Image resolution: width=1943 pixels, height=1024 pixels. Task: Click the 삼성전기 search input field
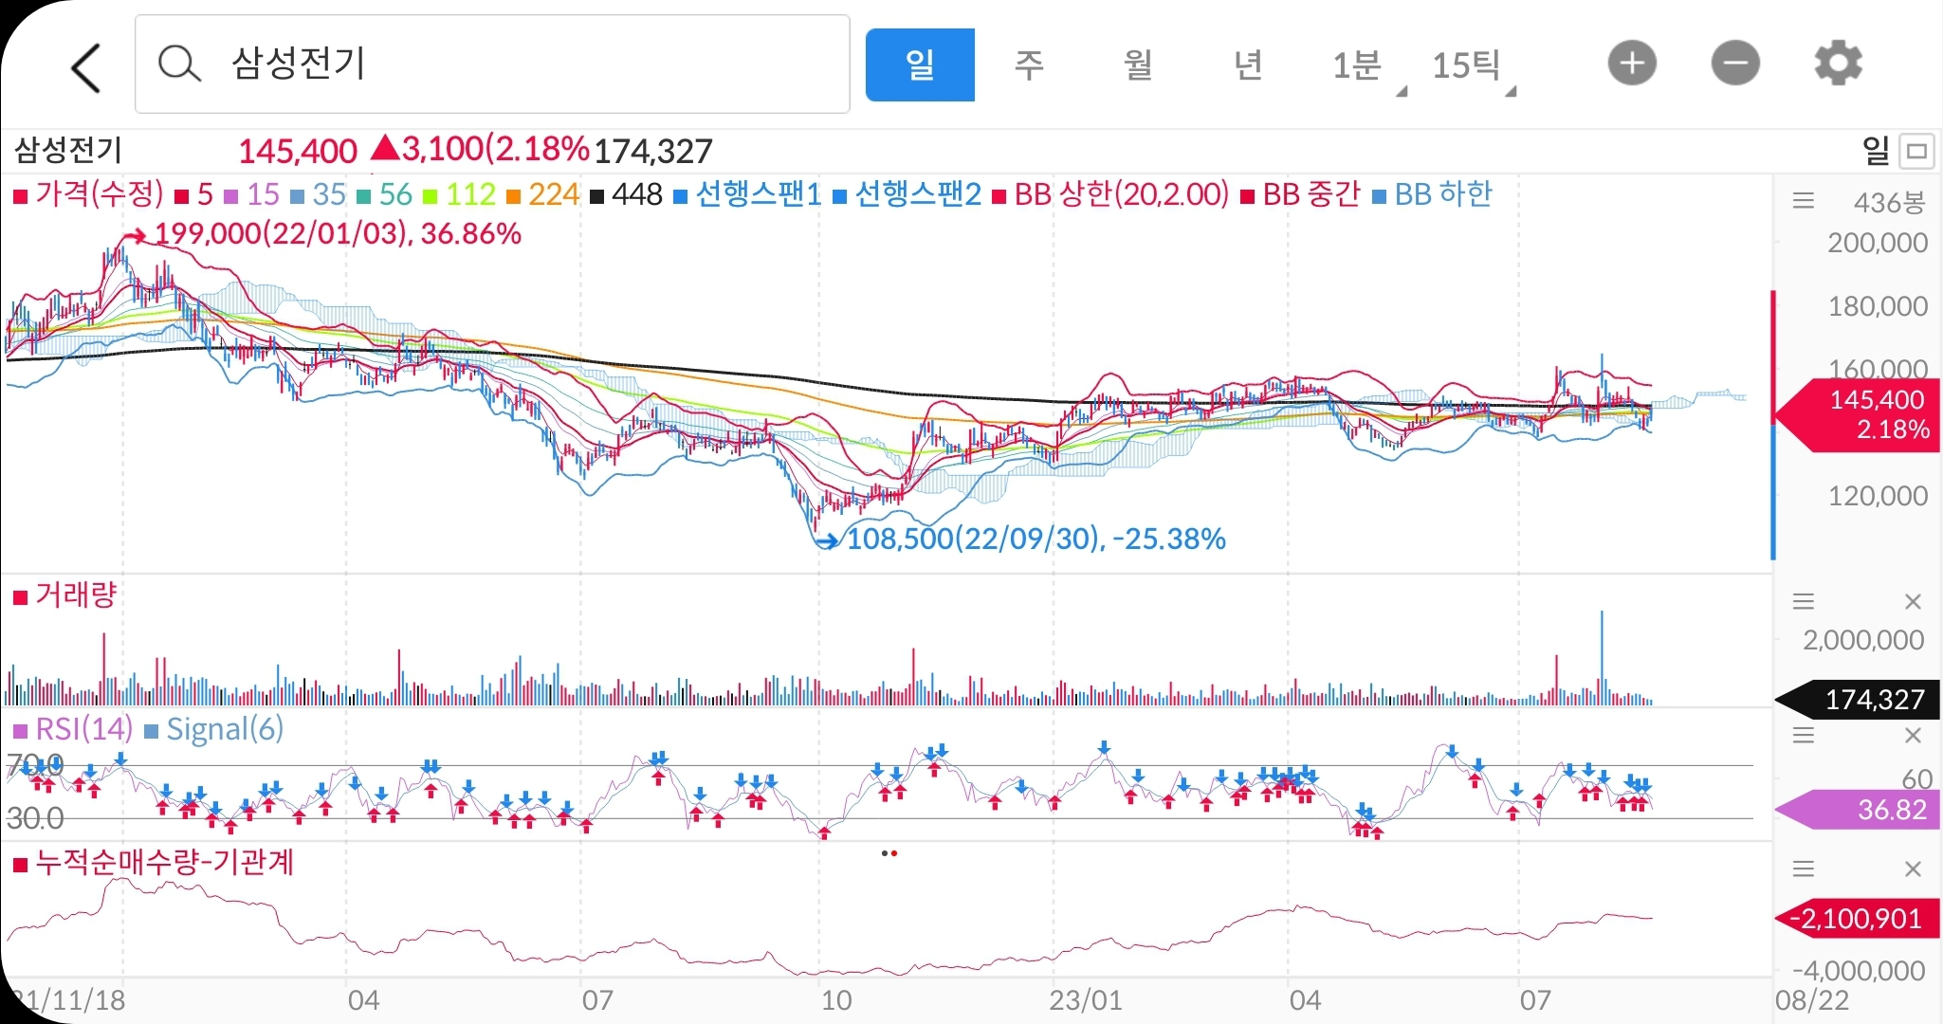coord(492,64)
